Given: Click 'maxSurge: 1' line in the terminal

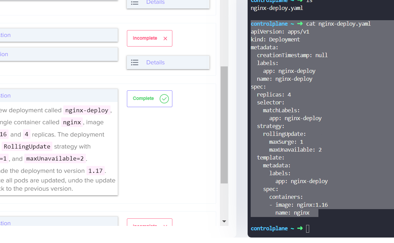Looking at the screenshot, I should pyautogui.click(x=286, y=142).
